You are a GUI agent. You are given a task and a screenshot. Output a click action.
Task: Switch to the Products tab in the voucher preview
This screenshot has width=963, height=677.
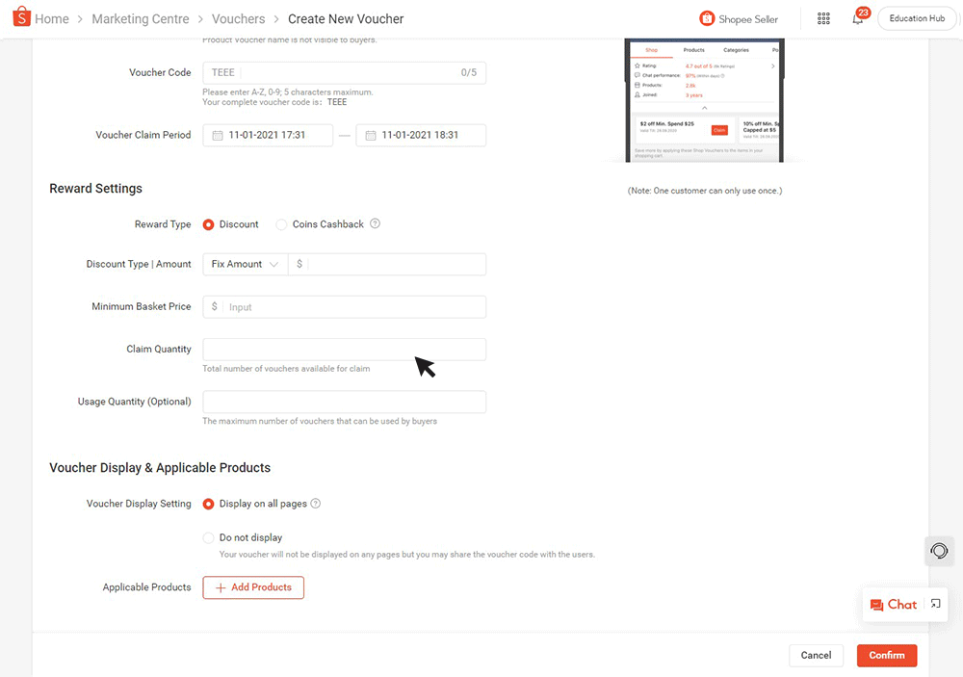pyautogui.click(x=695, y=50)
